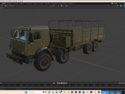Click the timeline frame number field
This screenshot has width=125, height=94.
coord(122,83)
